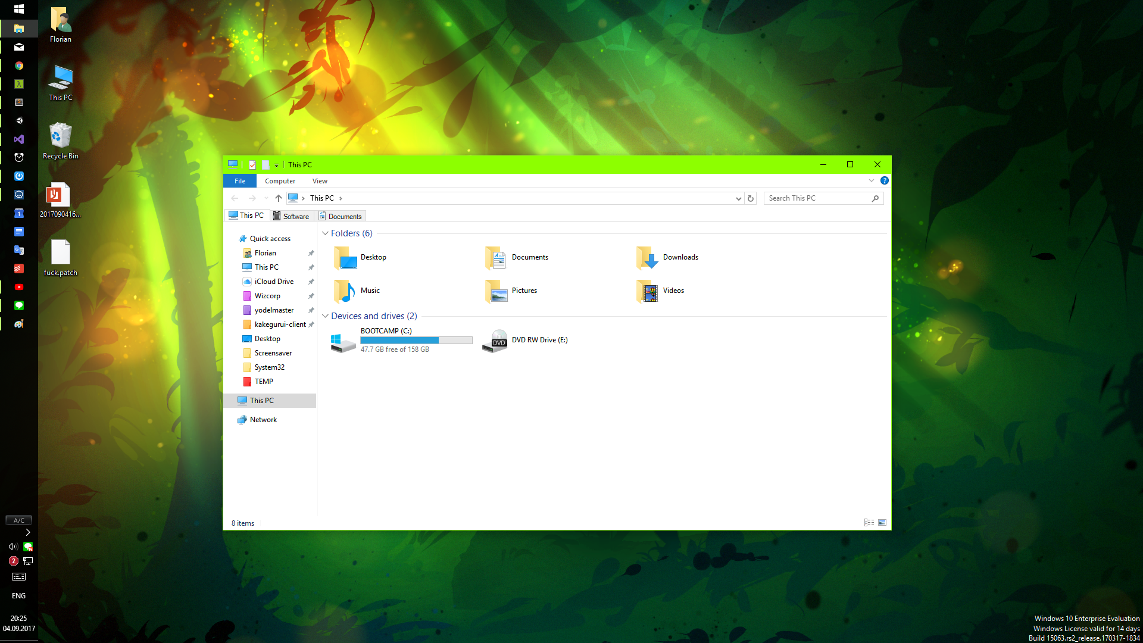Collapse the Devices and drives group
Image resolution: width=1143 pixels, height=643 pixels.
[x=325, y=316]
